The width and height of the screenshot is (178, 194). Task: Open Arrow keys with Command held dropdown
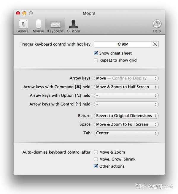pyautogui.click(x=126, y=87)
